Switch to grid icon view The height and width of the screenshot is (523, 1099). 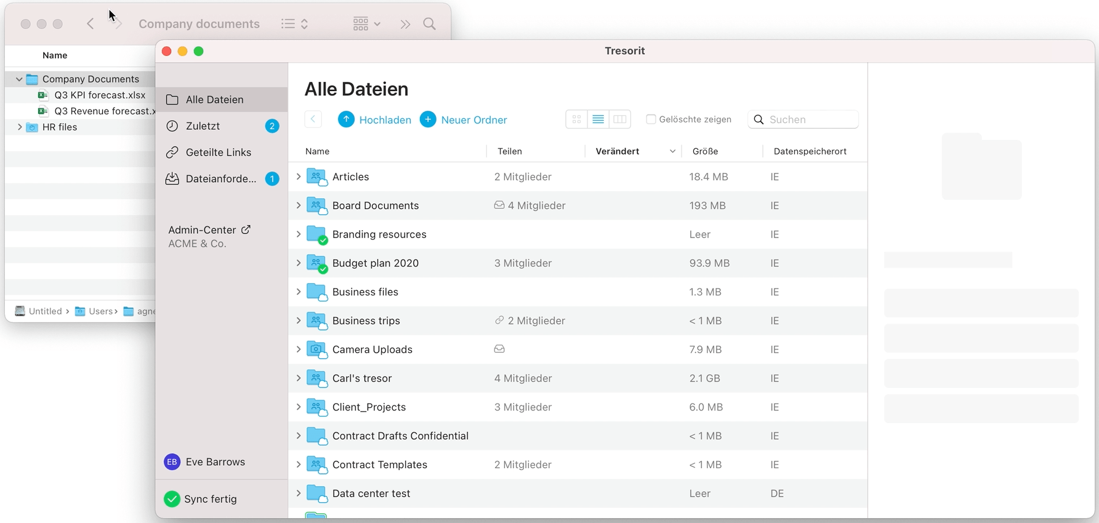point(577,119)
